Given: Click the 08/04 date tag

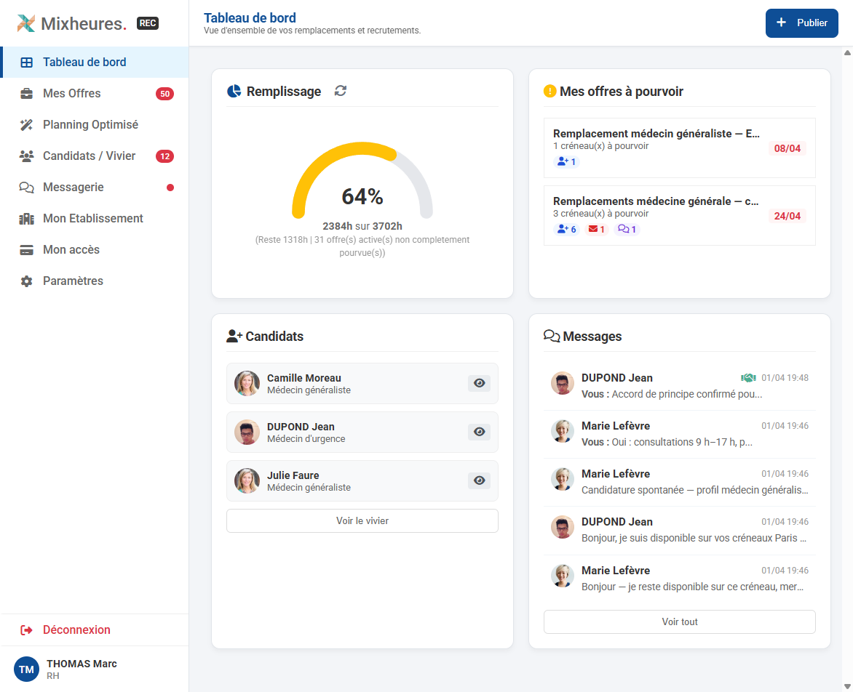Looking at the screenshot, I should point(787,148).
